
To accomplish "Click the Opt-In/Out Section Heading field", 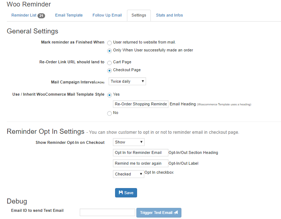I will 141,153.
